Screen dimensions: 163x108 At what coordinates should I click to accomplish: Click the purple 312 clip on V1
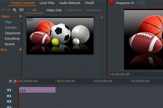(38, 90)
